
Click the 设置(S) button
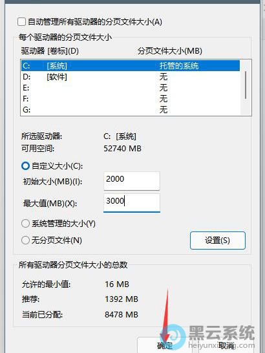[x=217, y=241]
